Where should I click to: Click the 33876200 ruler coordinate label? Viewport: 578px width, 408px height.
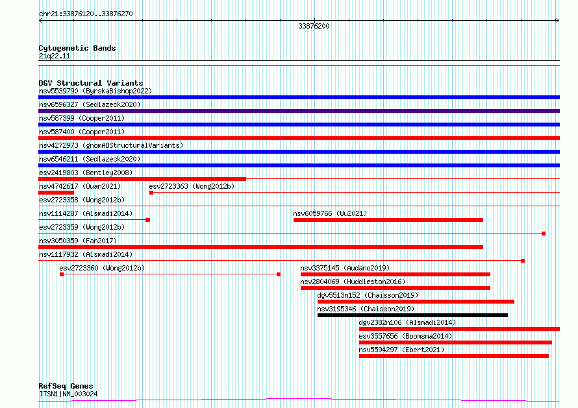tap(314, 26)
